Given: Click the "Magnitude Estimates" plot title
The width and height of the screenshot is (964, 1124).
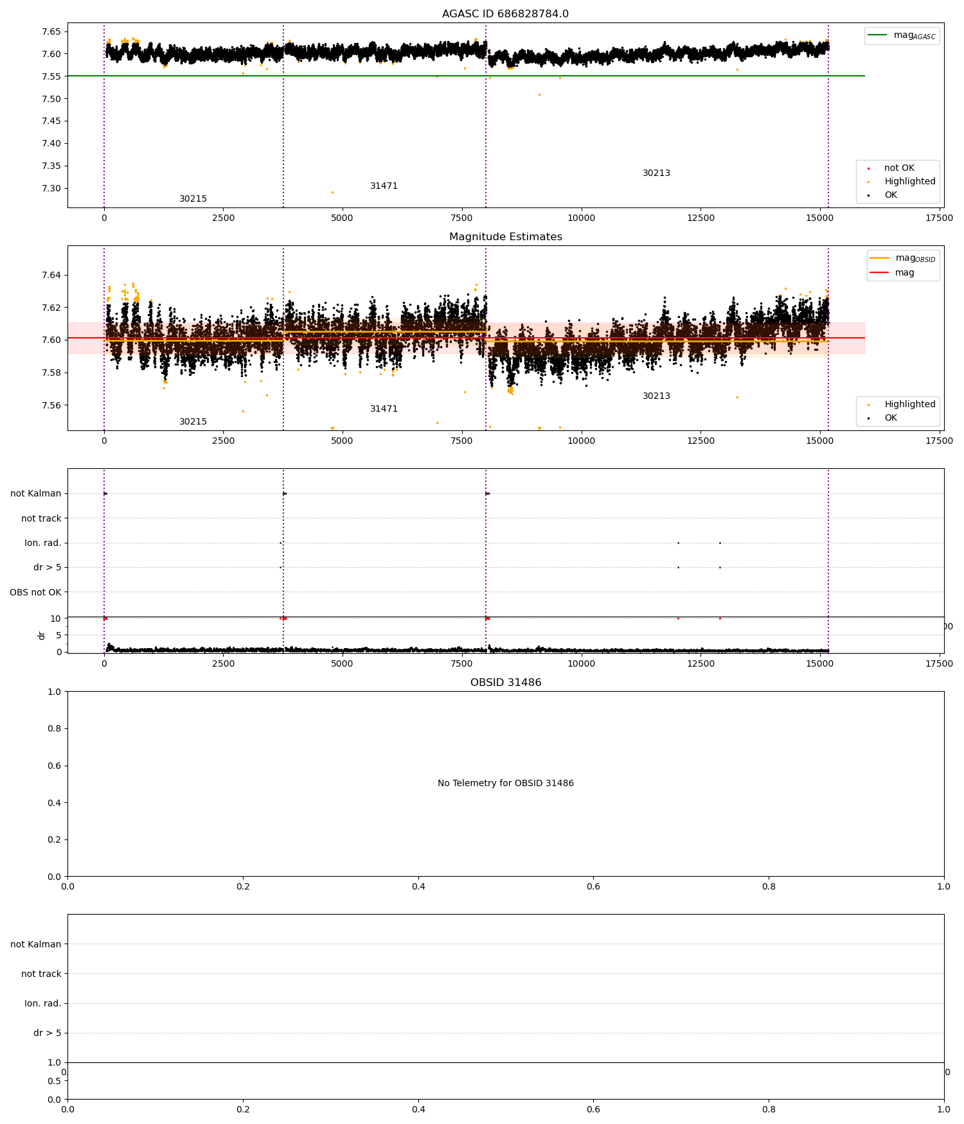Looking at the screenshot, I should click(505, 237).
